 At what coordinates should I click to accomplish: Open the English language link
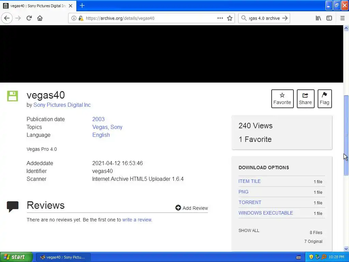tap(101, 135)
